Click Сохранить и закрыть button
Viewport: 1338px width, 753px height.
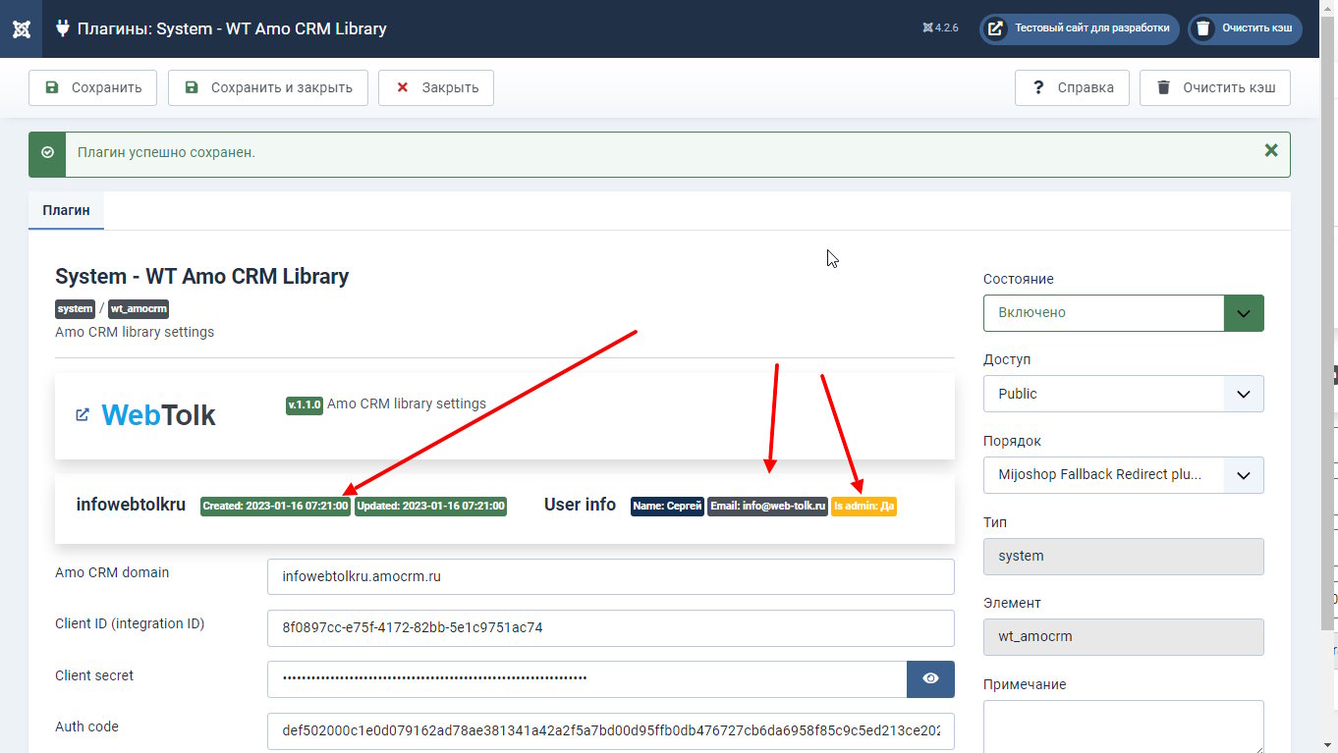267,87
